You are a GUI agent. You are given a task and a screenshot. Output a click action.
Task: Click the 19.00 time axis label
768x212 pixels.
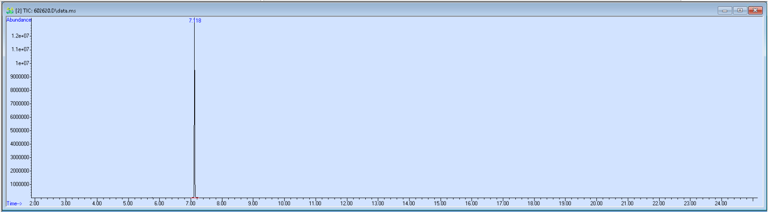(565, 203)
